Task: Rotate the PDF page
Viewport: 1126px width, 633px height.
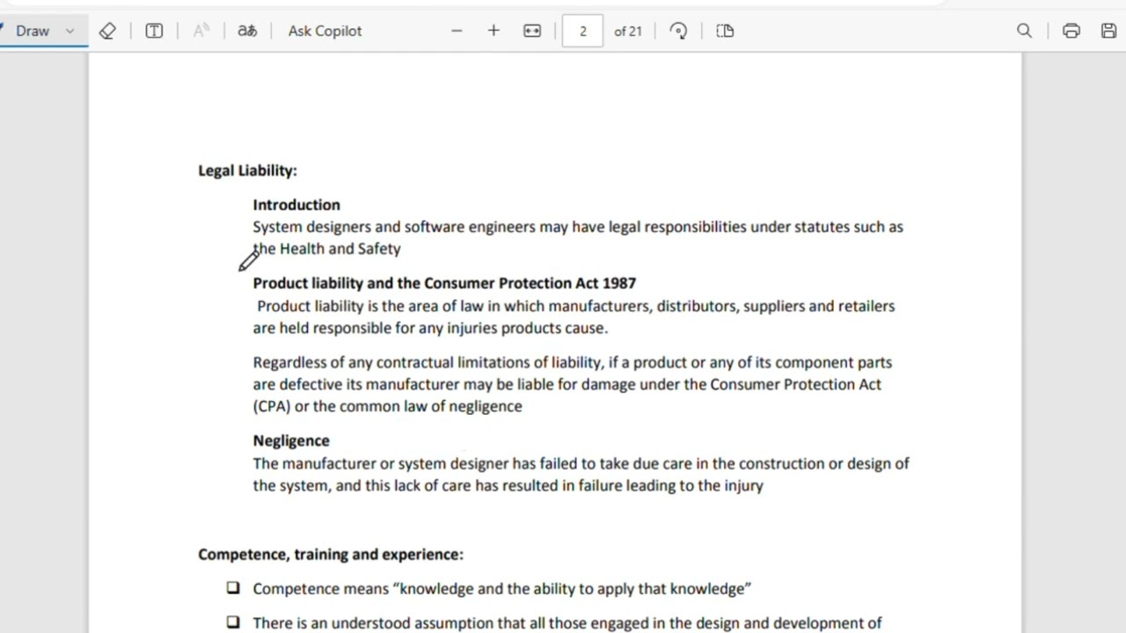Action: [x=678, y=31]
